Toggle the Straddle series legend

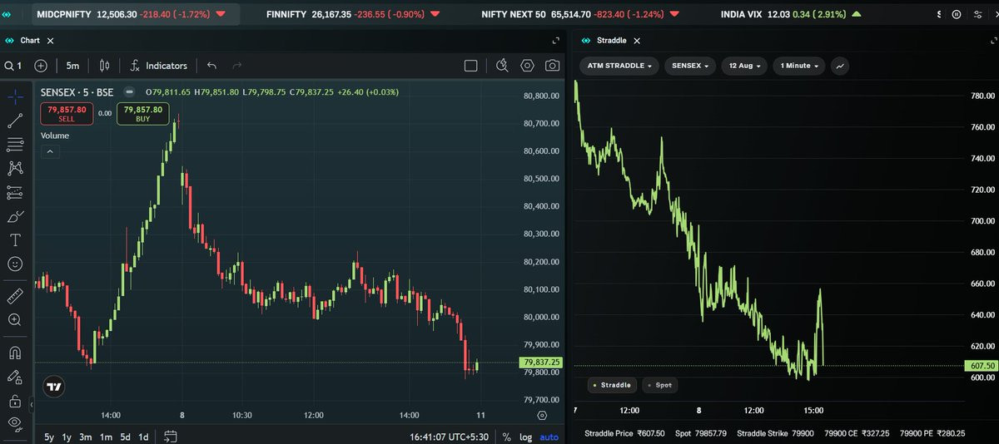tap(612, 385)
